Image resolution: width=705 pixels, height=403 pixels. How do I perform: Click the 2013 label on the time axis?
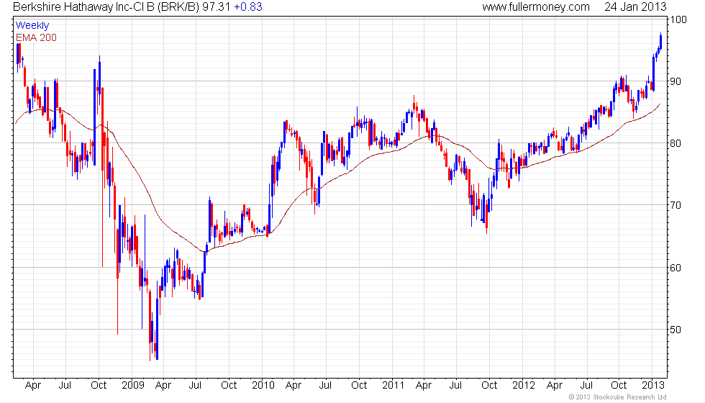(653, 385)
